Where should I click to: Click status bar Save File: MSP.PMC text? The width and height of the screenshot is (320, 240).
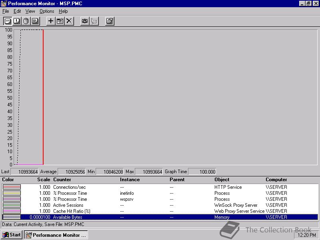click(x=64, y=224)
